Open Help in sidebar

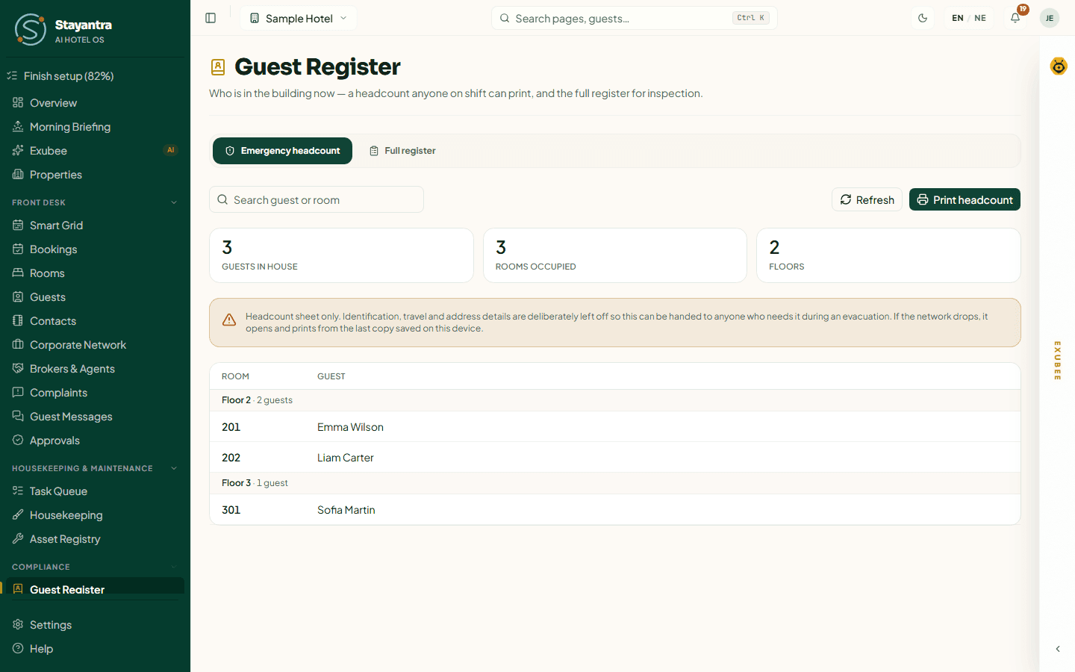pos(95,649)
